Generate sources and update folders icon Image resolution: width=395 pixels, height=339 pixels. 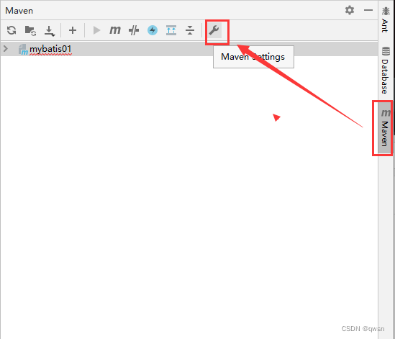coord(30,30)
